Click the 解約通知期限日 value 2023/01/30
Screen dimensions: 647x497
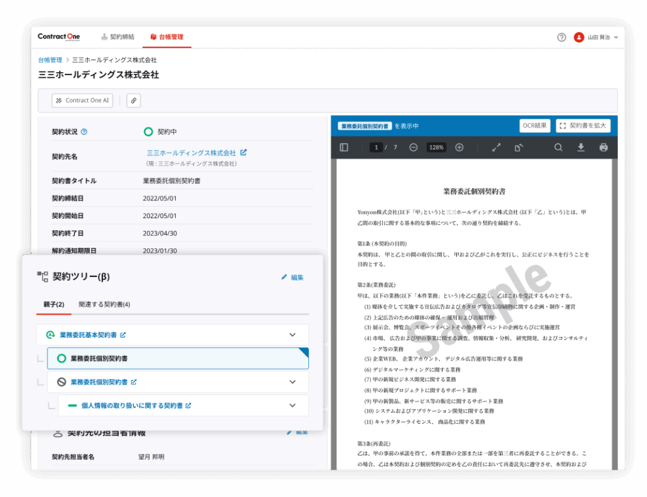[x=160, y=251]
